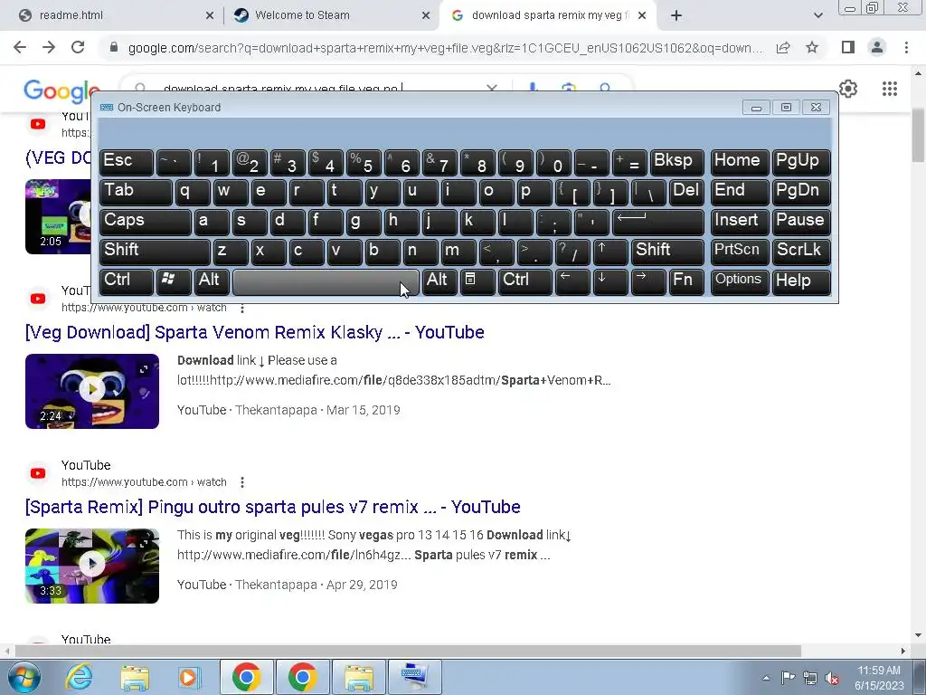Open the Chrome profile avatar
Image resolution: width=926 pixels, height=695 pixels.
[x=877, y=47]
